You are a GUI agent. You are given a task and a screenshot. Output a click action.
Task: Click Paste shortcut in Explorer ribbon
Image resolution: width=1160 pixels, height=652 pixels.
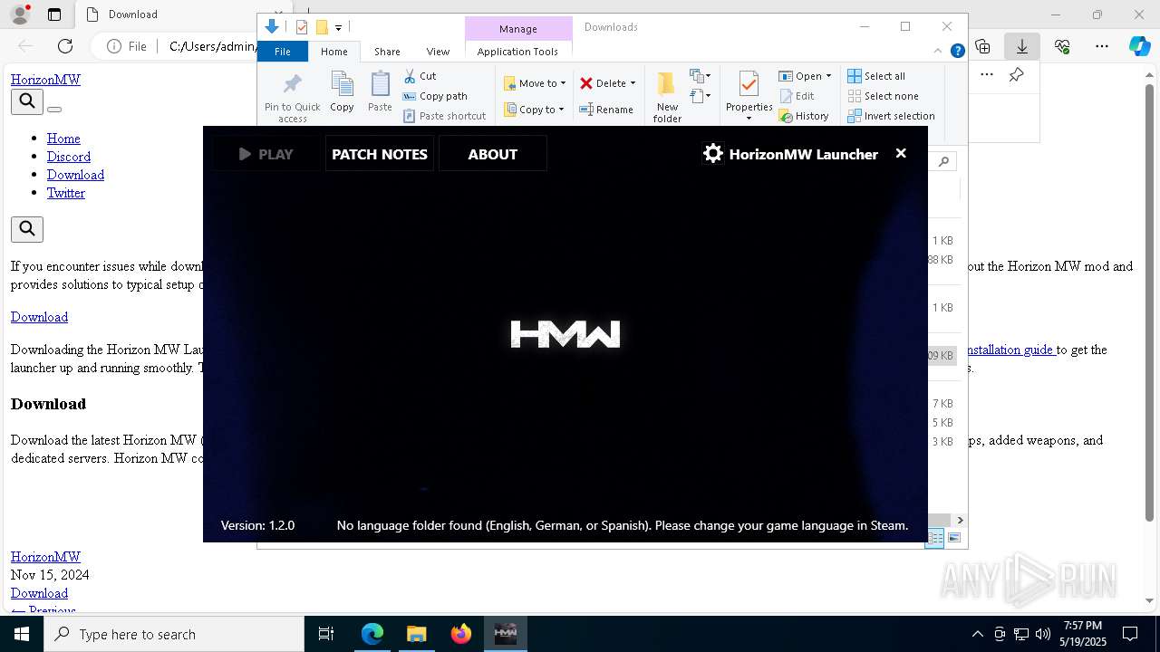444,116
